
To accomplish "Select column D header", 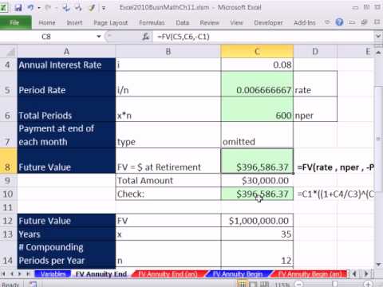I will click(315, 51).
